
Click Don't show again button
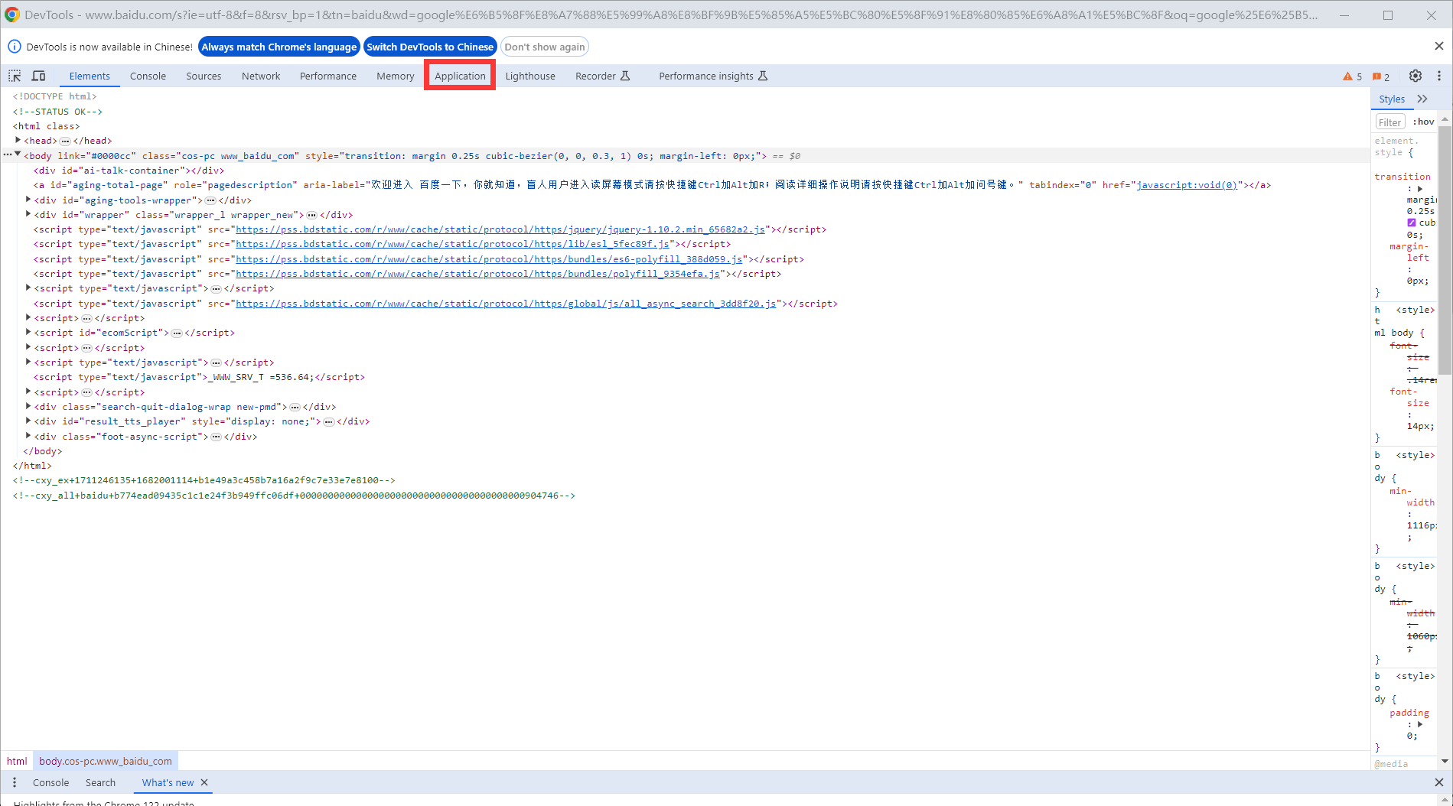tap(545, 47)
